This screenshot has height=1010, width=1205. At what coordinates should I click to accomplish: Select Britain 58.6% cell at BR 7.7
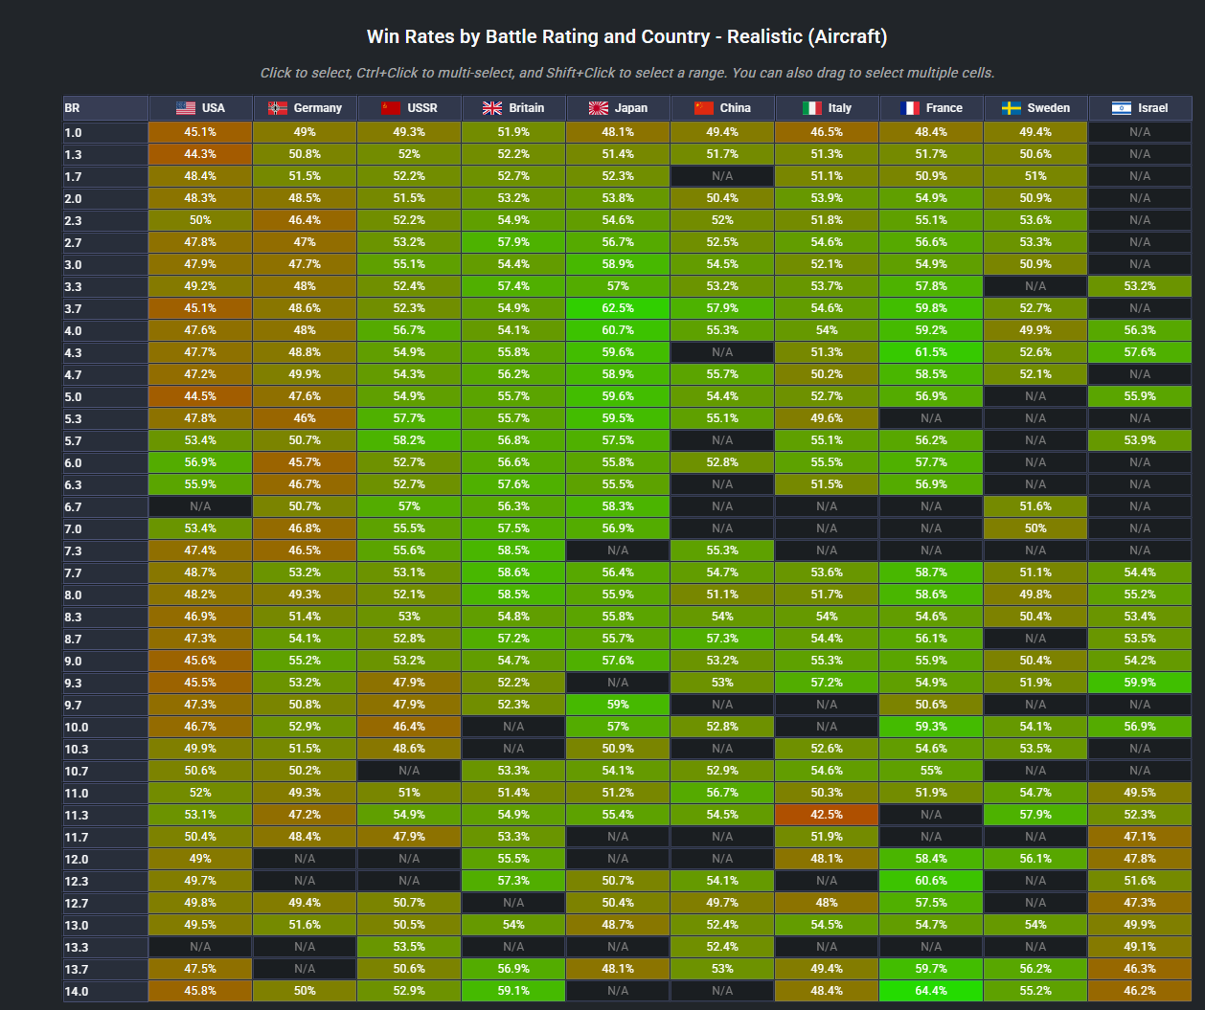pos(513,572)
